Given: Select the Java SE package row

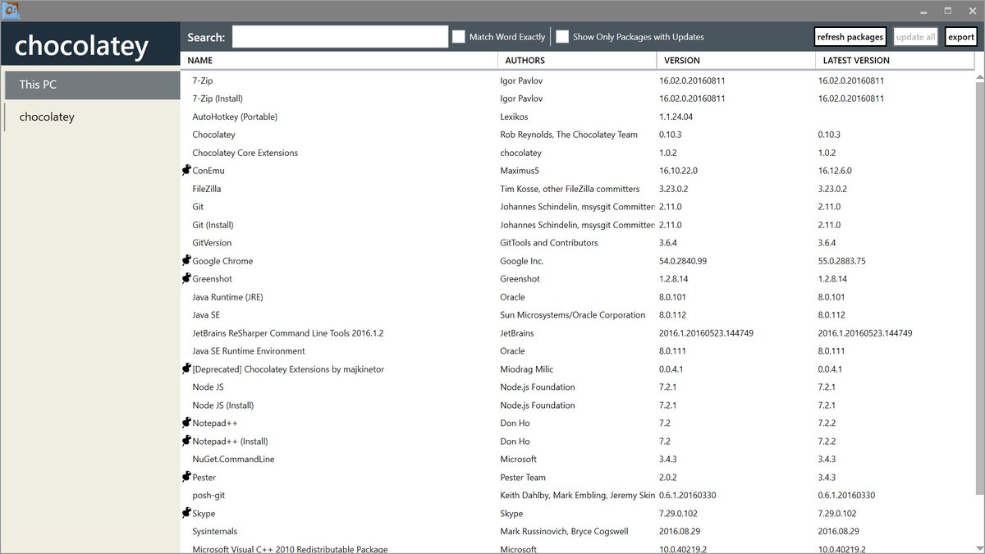Looking at the screenshot, I should (577, 315).
